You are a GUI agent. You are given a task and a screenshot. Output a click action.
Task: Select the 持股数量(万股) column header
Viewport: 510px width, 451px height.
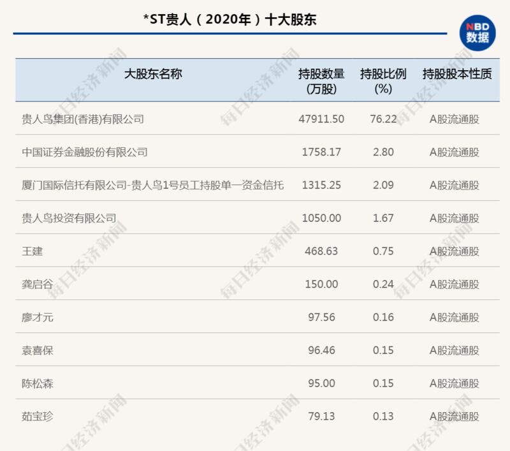321,82
